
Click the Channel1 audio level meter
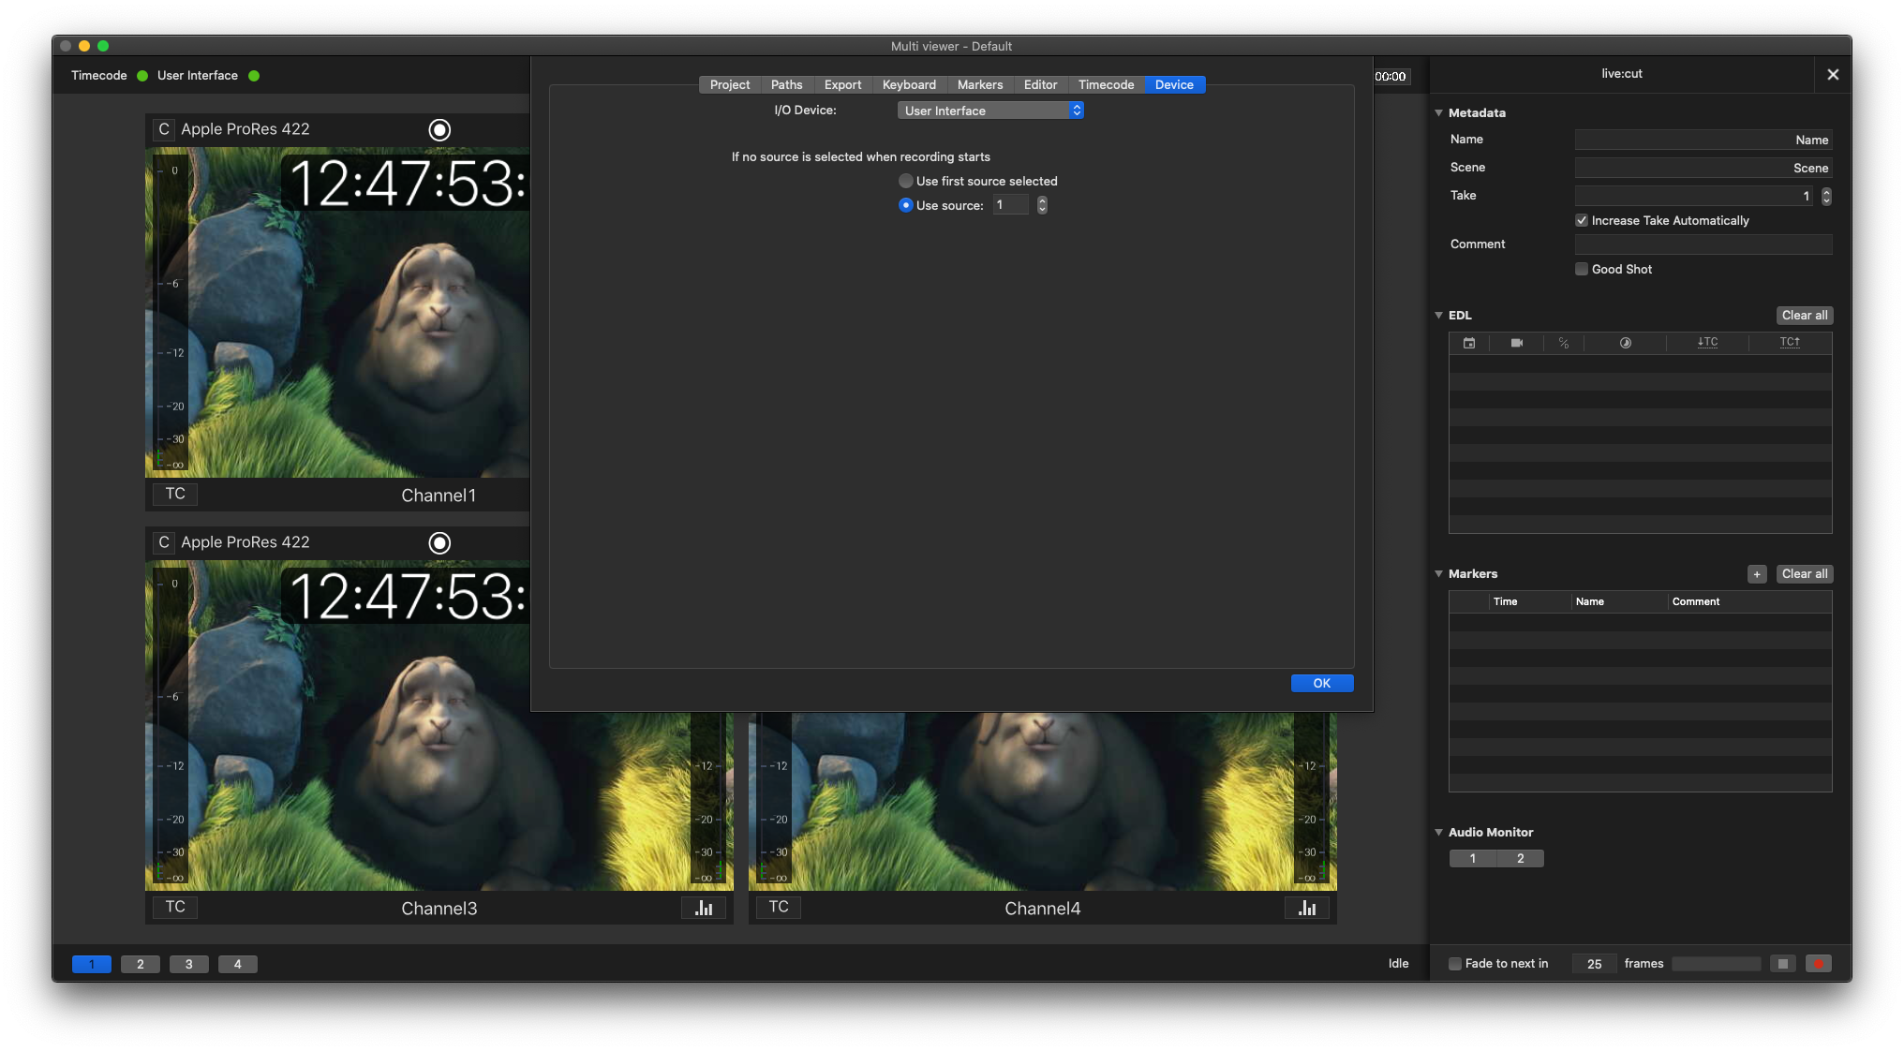tap(171, 315)
